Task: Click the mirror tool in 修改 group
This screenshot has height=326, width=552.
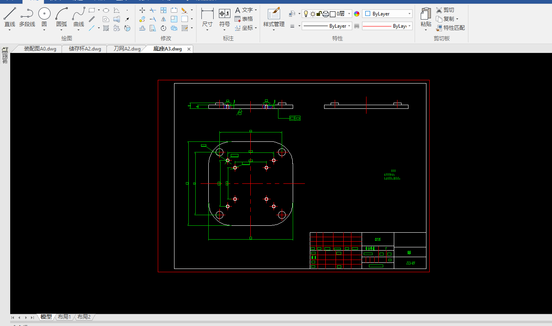Action: tap(163, 19)
